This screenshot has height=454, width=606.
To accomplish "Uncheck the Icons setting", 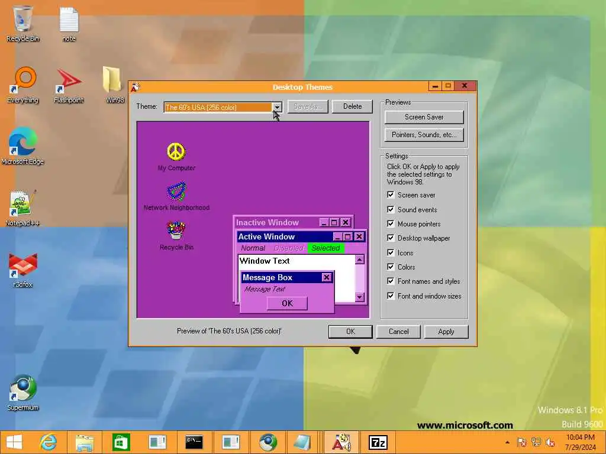I will pos(391,252).
